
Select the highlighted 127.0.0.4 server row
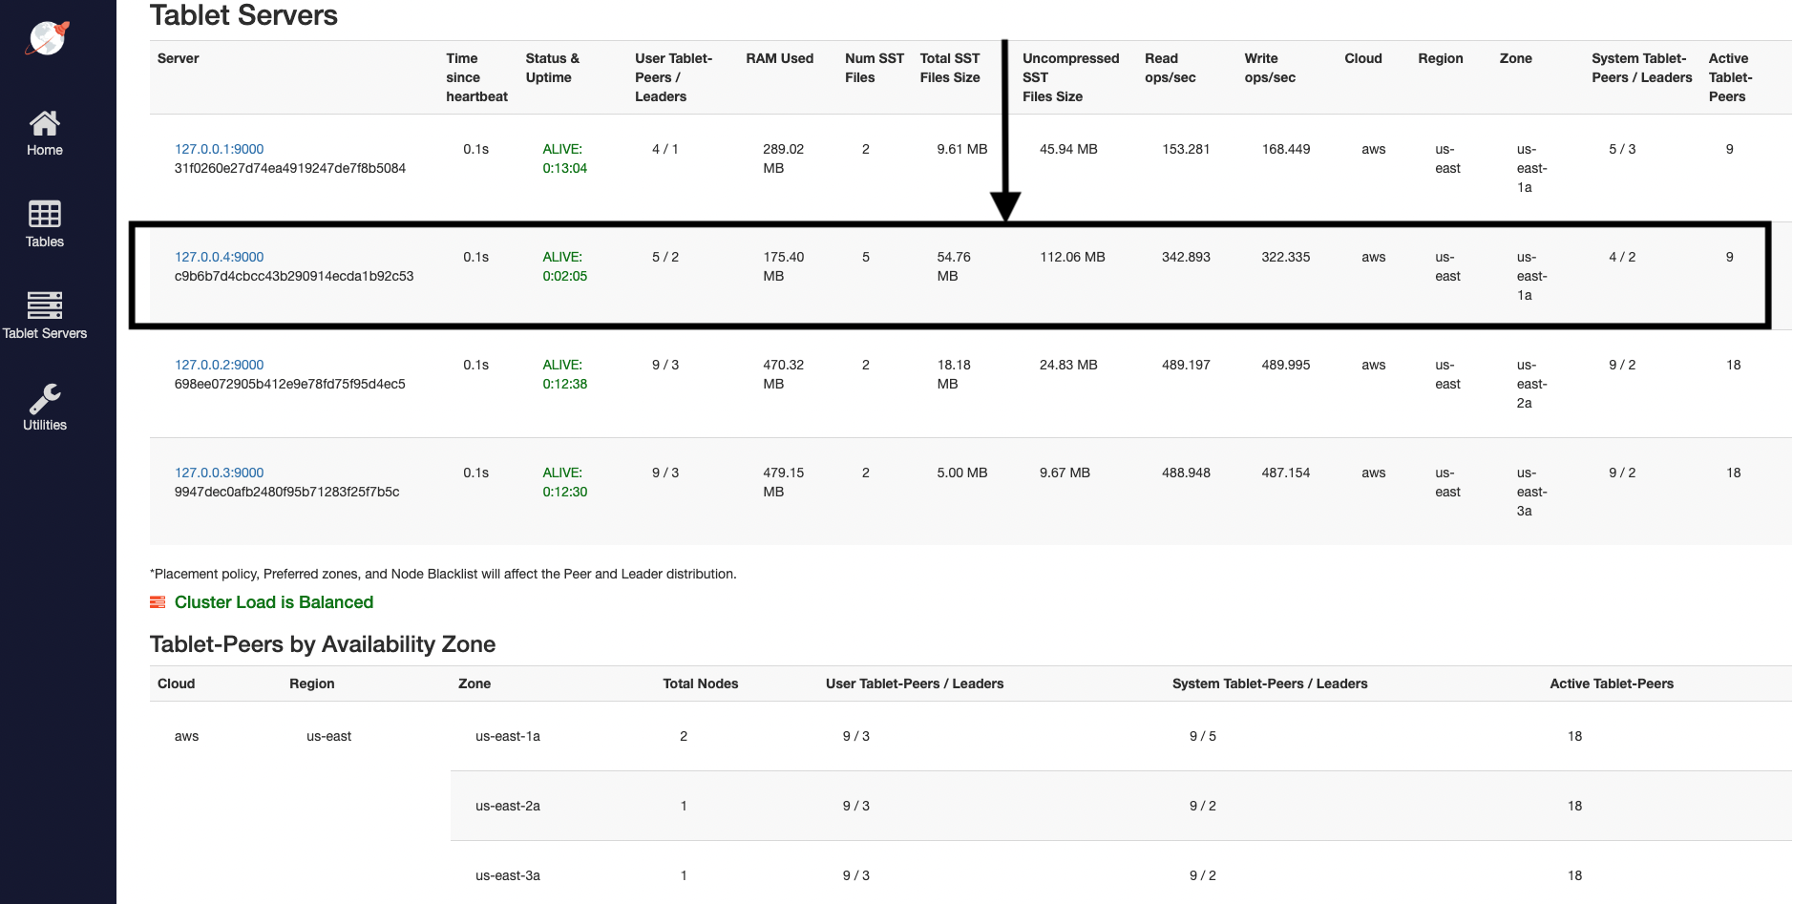(x=955, y=276)
